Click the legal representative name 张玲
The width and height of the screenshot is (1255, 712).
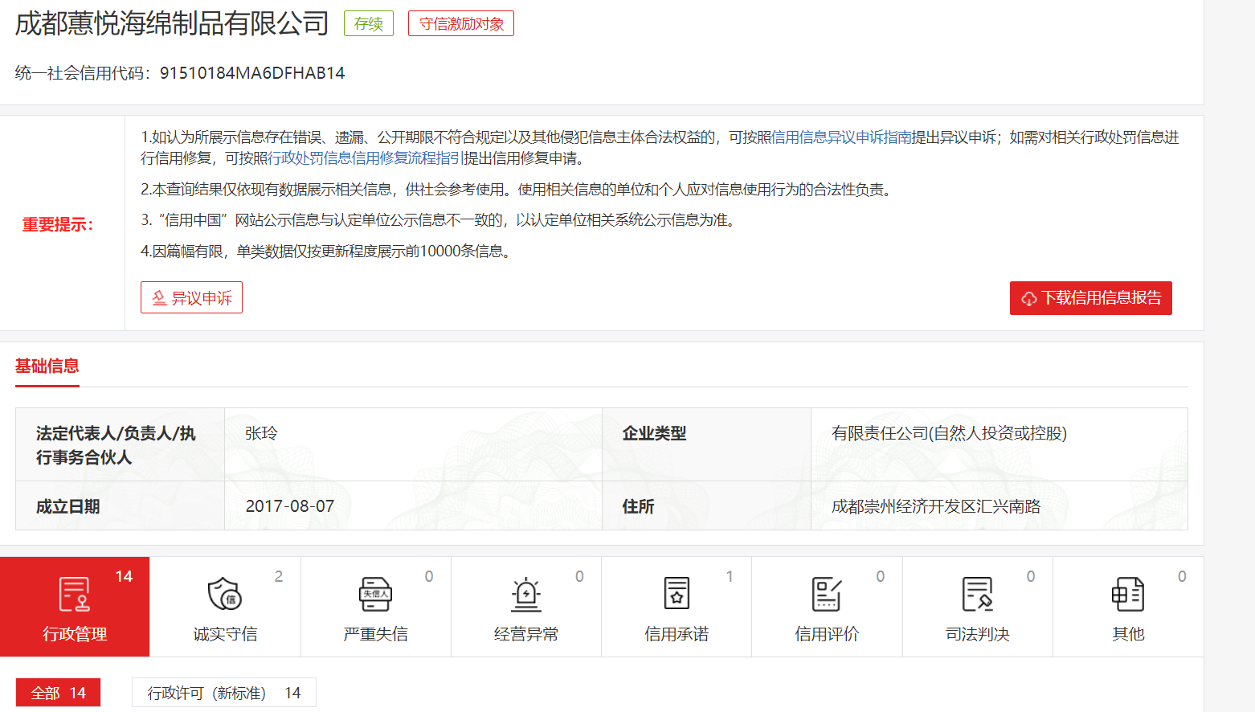click(x=261, y=433)
